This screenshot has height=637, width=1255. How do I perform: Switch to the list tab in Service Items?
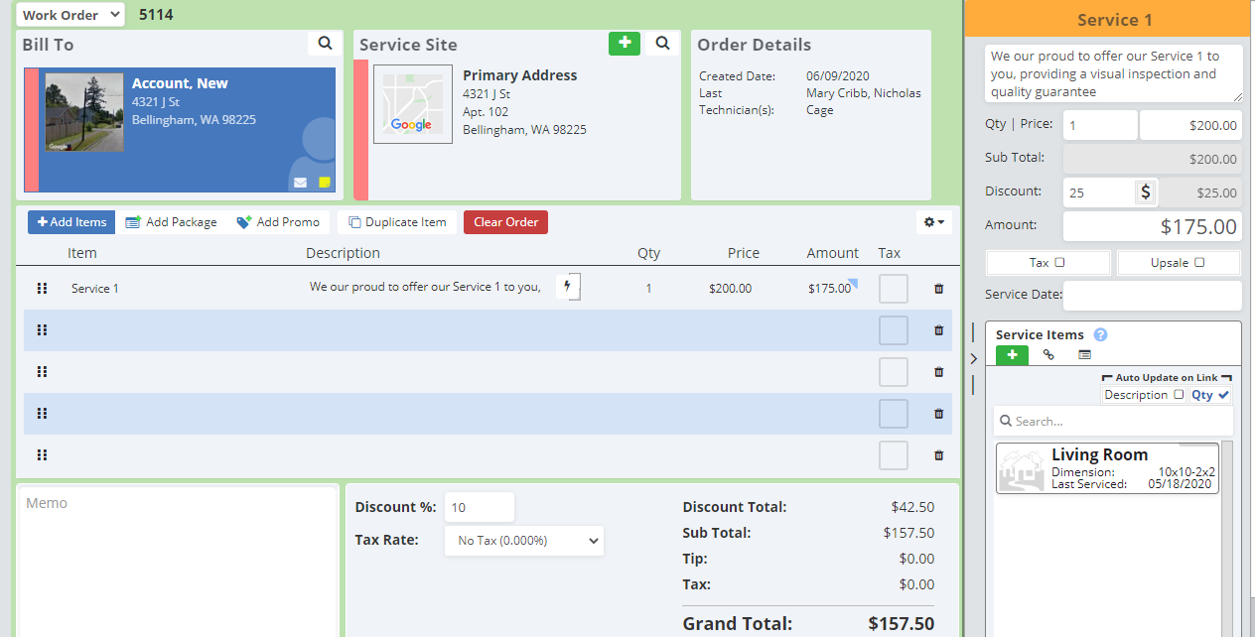(1084, 354)
